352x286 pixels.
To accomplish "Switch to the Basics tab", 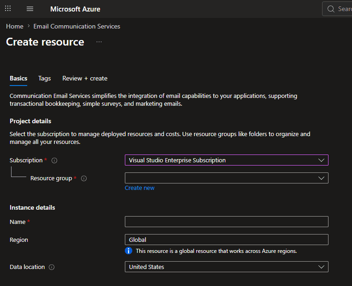I will click(x=18, y=78).
